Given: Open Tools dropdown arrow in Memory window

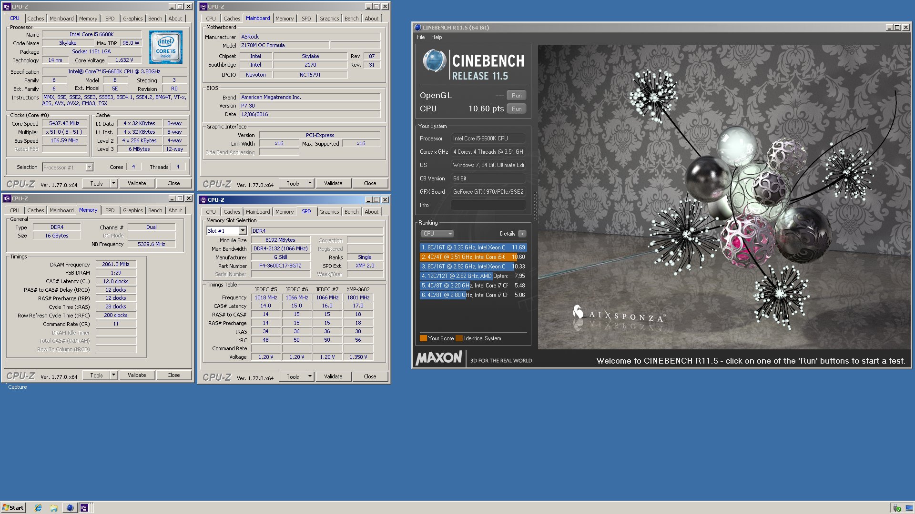Looking at the screenshot, I should click(x=113, y=375).
